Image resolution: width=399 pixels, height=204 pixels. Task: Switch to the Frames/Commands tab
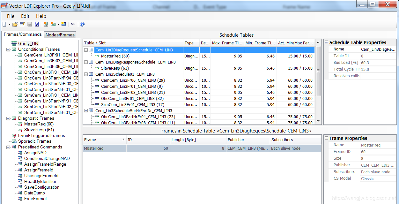point(23,34)
